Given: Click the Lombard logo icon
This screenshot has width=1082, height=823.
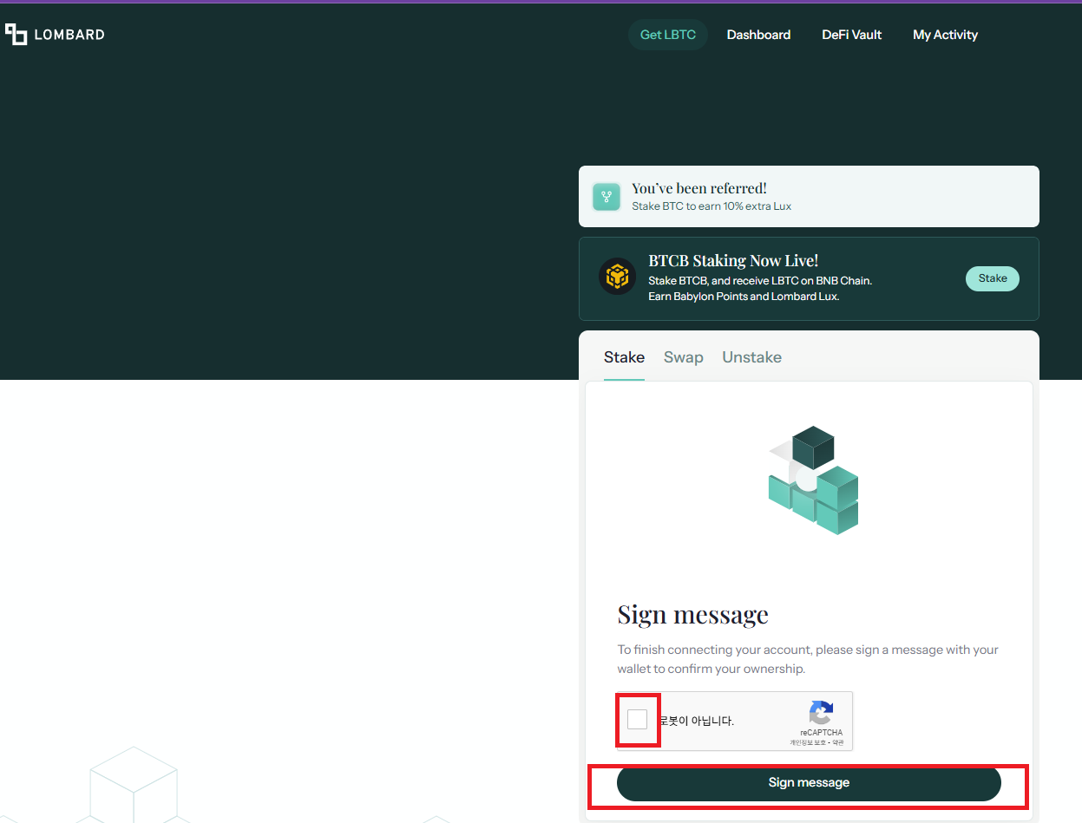Looking at the screenshot, I should (x=16, y=35).
